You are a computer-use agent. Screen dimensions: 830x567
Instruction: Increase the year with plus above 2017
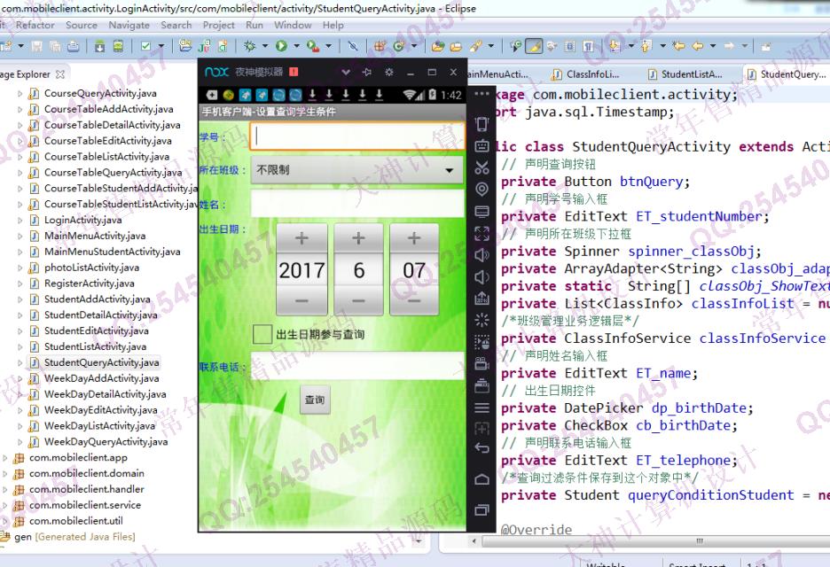(301, 238)
